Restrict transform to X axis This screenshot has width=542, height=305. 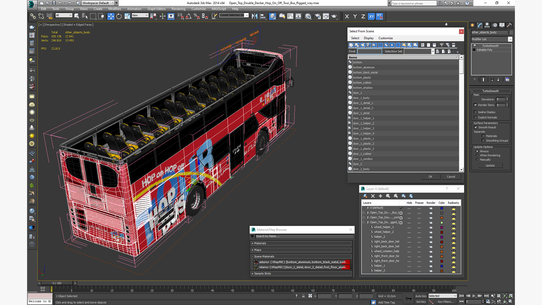347,16
